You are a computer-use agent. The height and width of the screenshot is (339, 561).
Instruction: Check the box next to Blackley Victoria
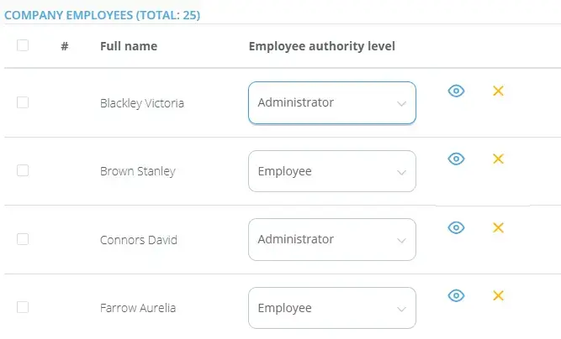pos(23,102)
